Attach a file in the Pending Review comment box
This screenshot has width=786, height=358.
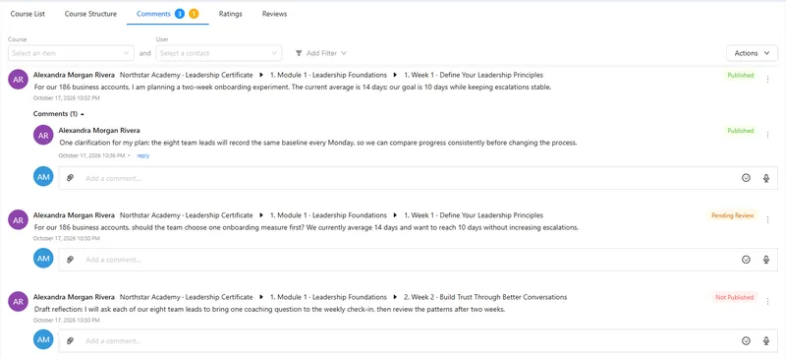[x=71, y=260]
